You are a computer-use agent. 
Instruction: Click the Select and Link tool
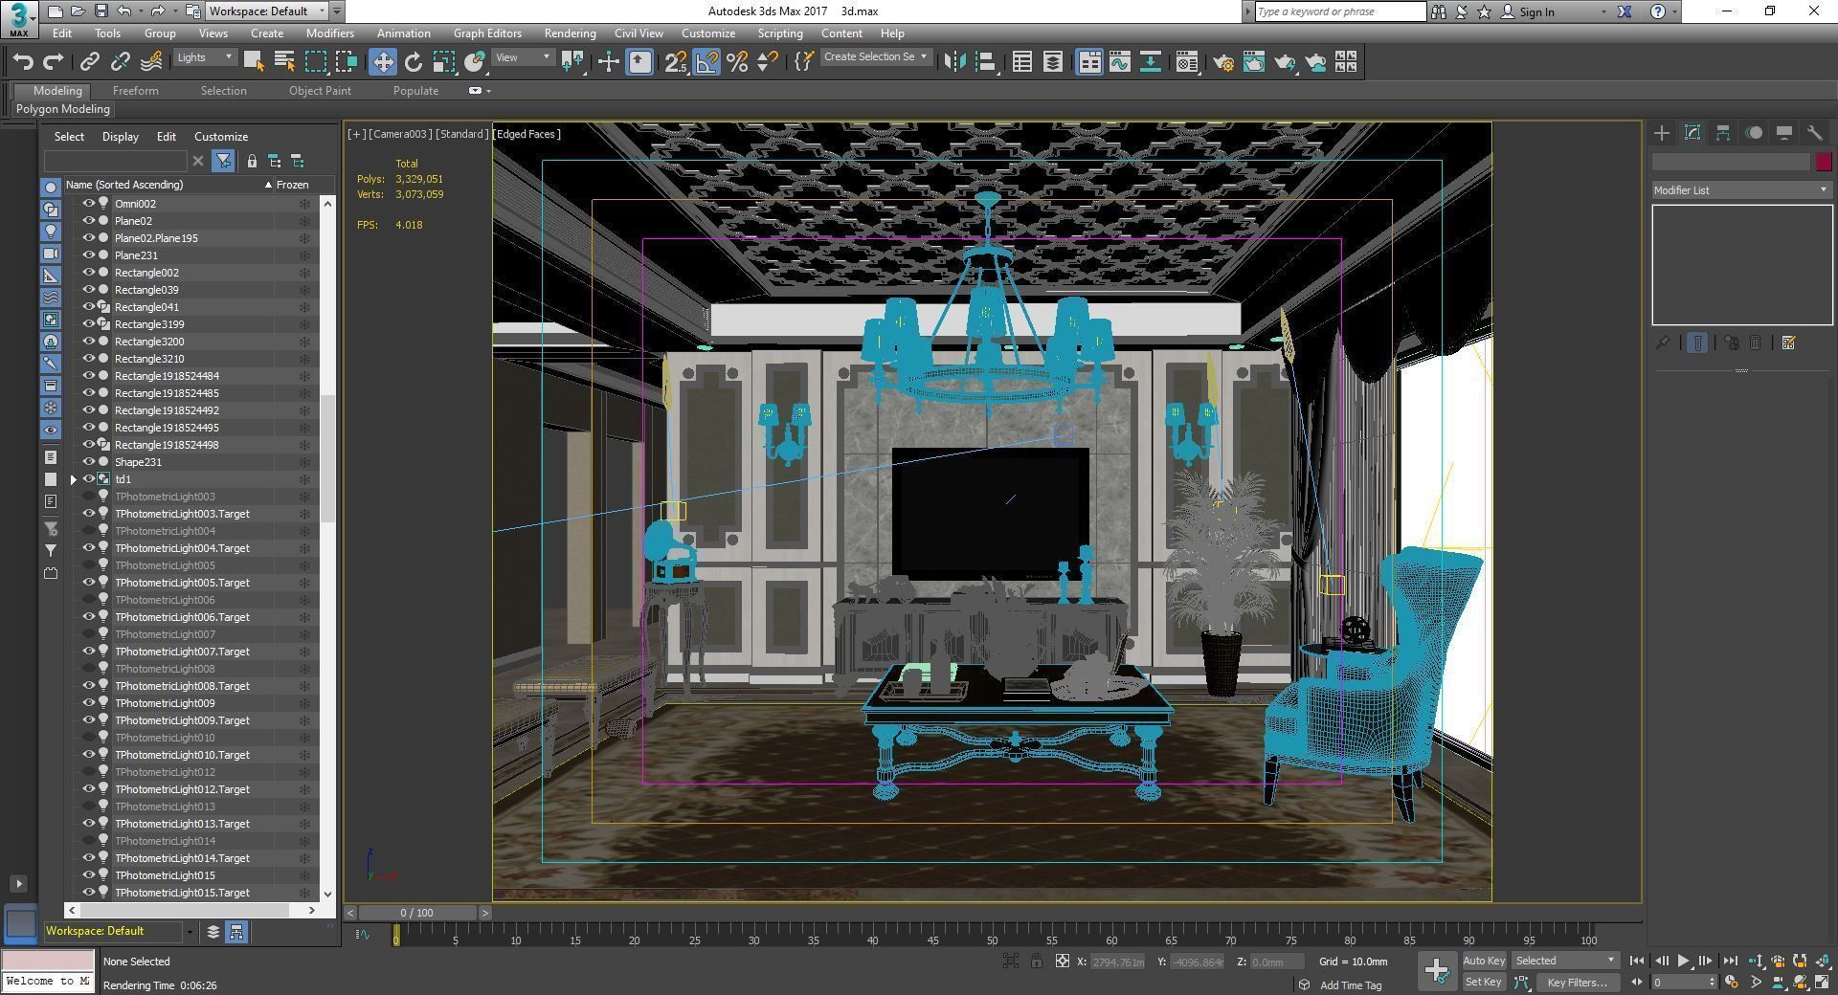tap(89, 62)
